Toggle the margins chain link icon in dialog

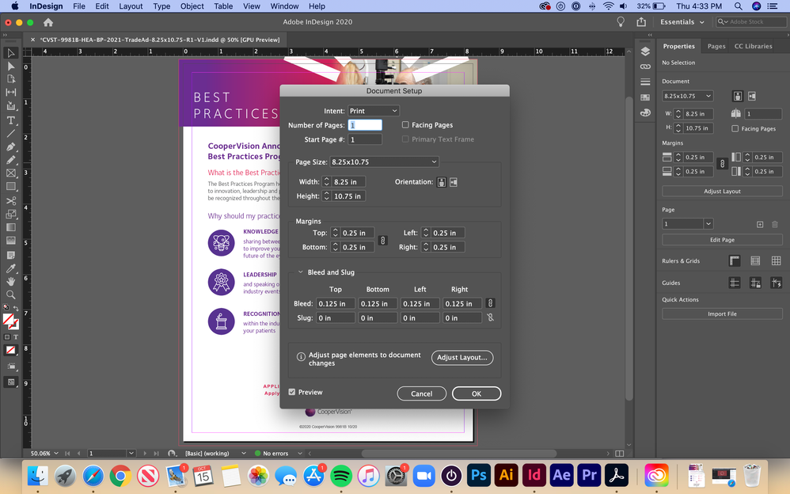tap(383, 241)
